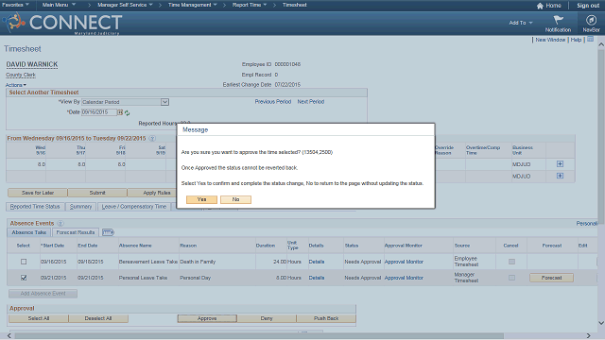This screenshot has width=605, height=340.
Task: Click the Home icon in top bar
Action: [x=540, y=6]
